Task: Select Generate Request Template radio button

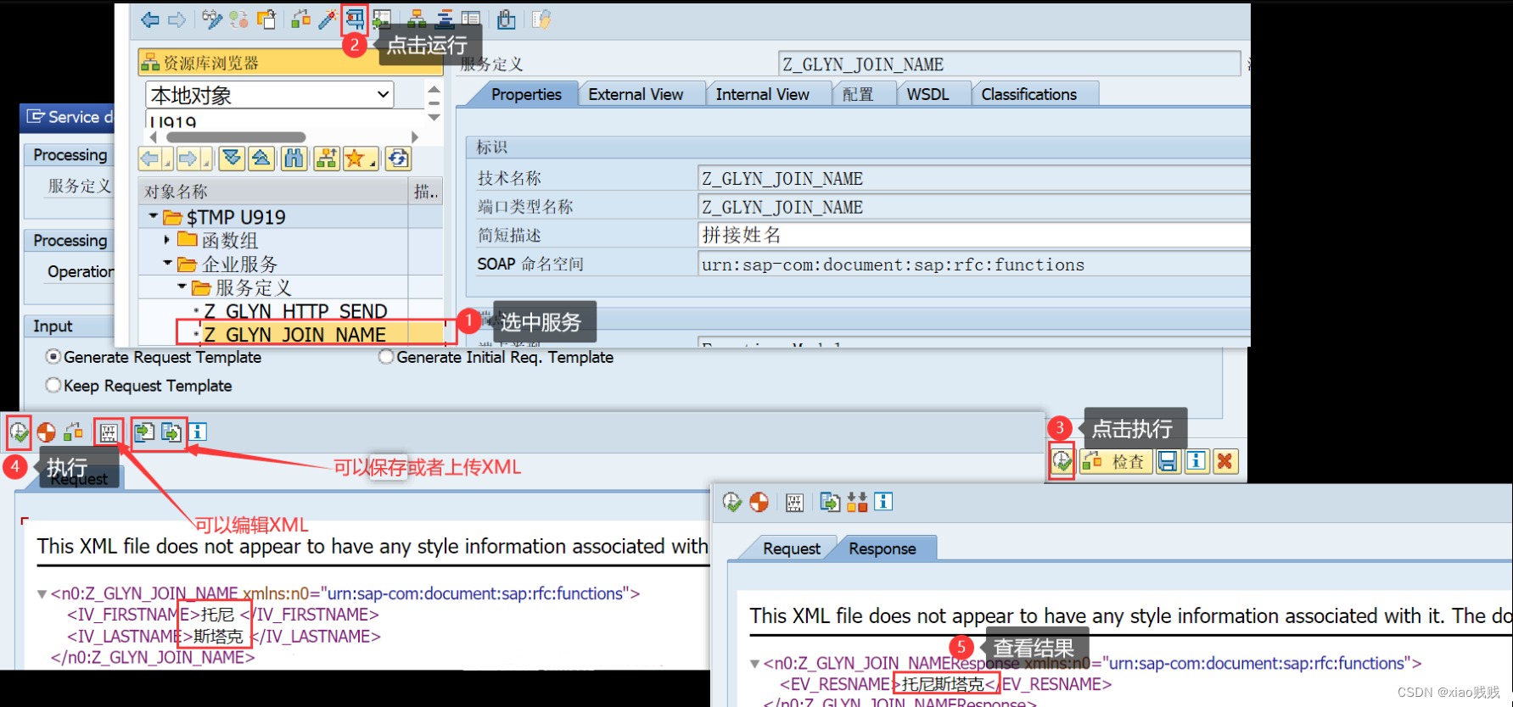Action: (x=53, y=357)
